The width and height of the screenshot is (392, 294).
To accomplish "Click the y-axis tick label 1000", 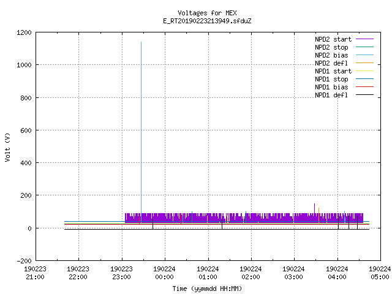I will [24, 66].
